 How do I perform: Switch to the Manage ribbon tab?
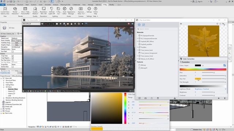[x=90, y=5]
